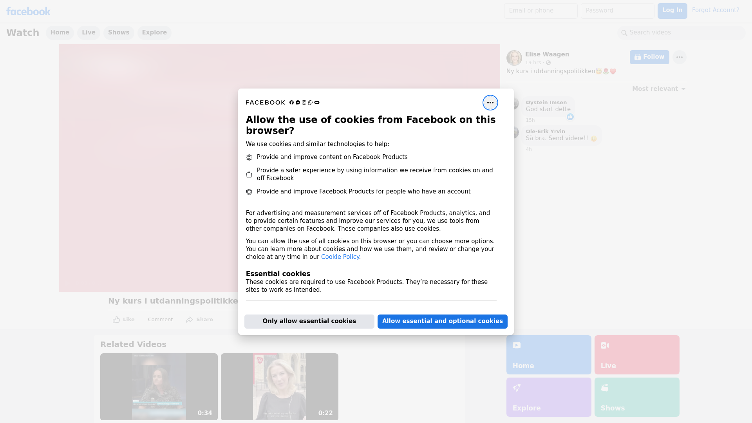Click the shield icon beside Facebook Products text

click(x=249, y=192)
